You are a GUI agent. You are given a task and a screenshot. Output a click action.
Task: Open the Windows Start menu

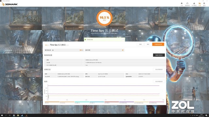[2, 115]
